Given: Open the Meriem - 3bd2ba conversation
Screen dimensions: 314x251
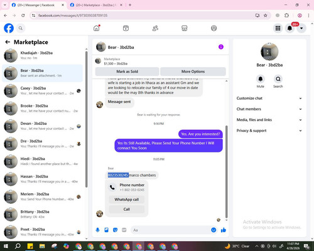Looking at the screenshot, I should [43, 196].
